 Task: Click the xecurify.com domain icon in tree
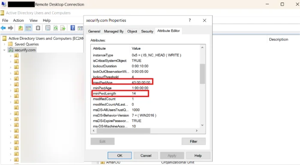pos(11,50)
